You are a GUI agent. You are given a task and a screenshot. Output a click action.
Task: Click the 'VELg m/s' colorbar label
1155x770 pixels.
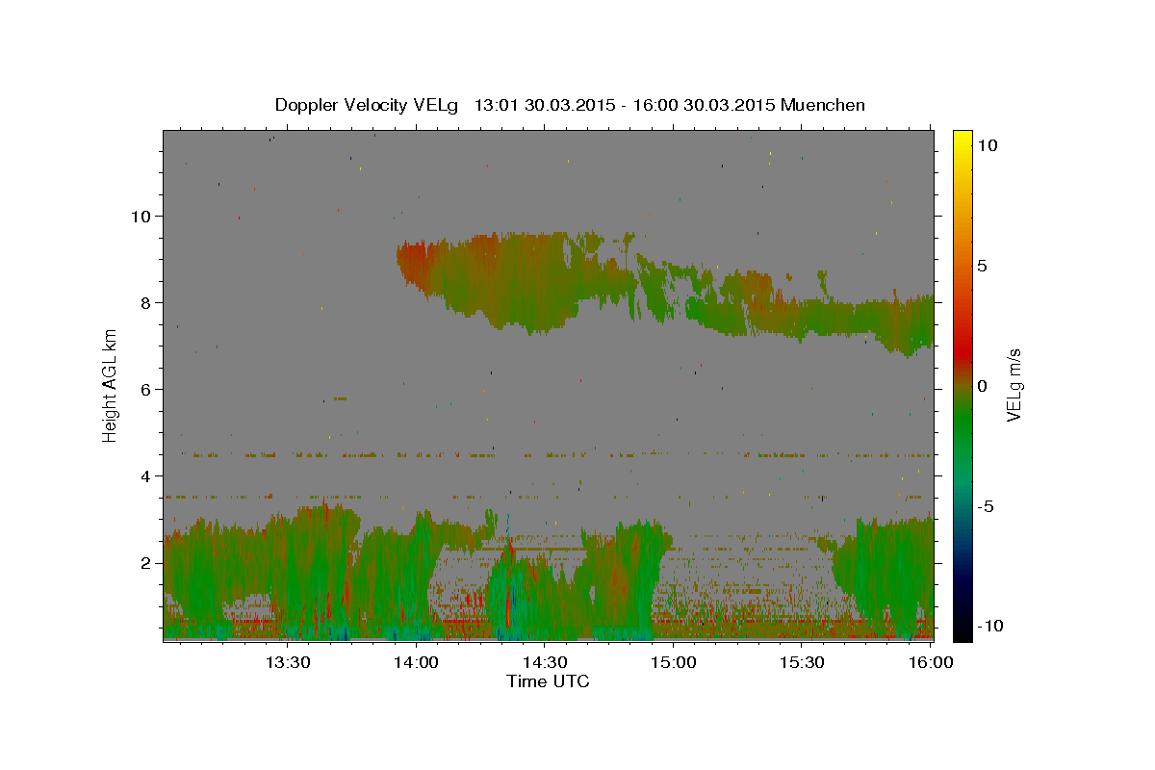click(x=1014, y=387)
